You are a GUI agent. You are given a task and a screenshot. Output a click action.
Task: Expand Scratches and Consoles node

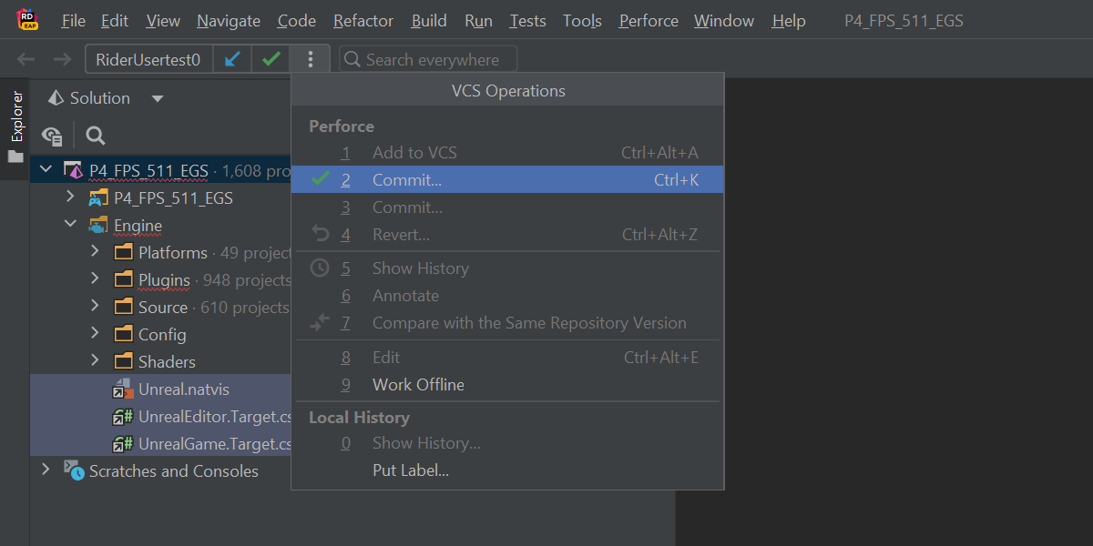(46, 470)
